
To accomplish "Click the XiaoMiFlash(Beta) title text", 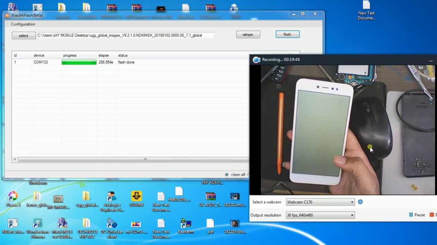I will [27, 15].
